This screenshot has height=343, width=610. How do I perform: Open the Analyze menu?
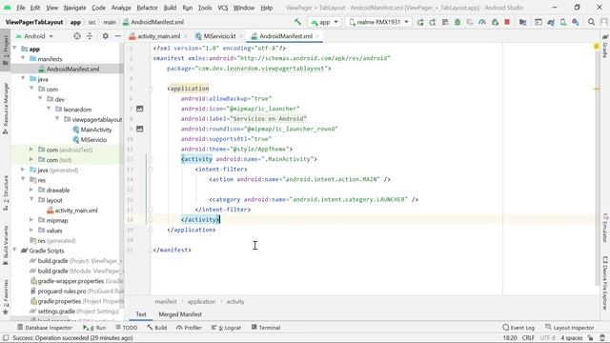[x=121, y=8]
